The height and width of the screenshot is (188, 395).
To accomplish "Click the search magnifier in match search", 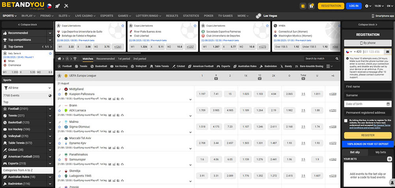I will 338,59.
